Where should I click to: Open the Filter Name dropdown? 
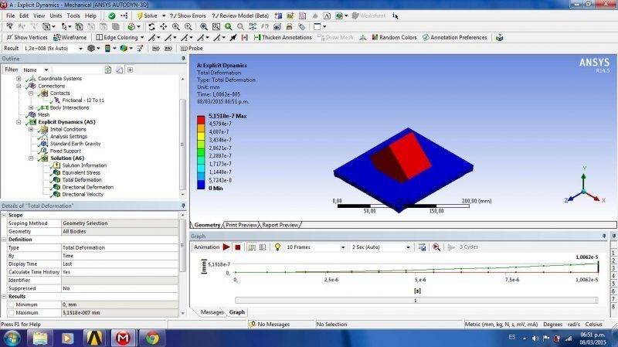click(46, 70)
